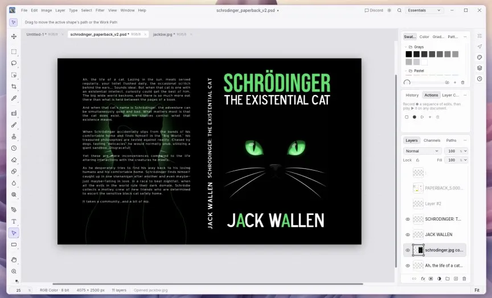Select the schrodinger.jpg layer thumbnail
492x298 pixels.
[419, 250]
